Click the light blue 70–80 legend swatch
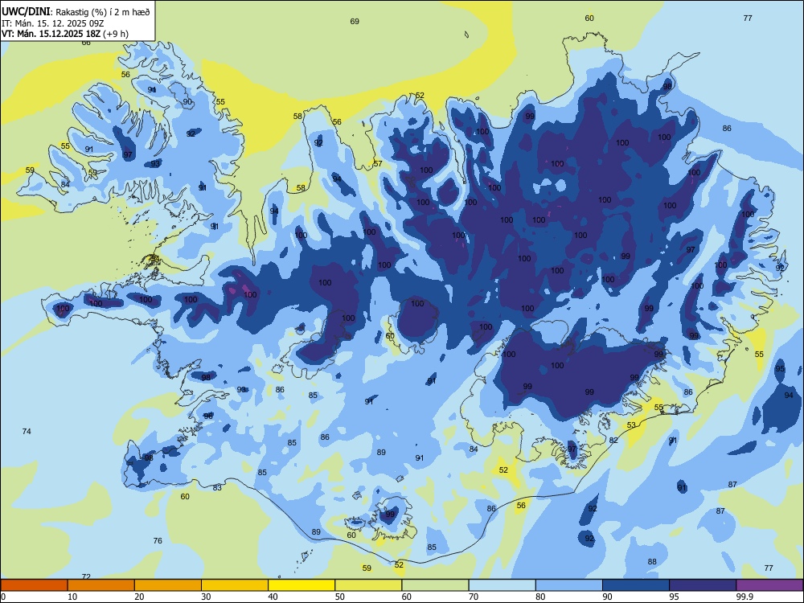This screenshot has height=603, width=804. pos(503,585)
